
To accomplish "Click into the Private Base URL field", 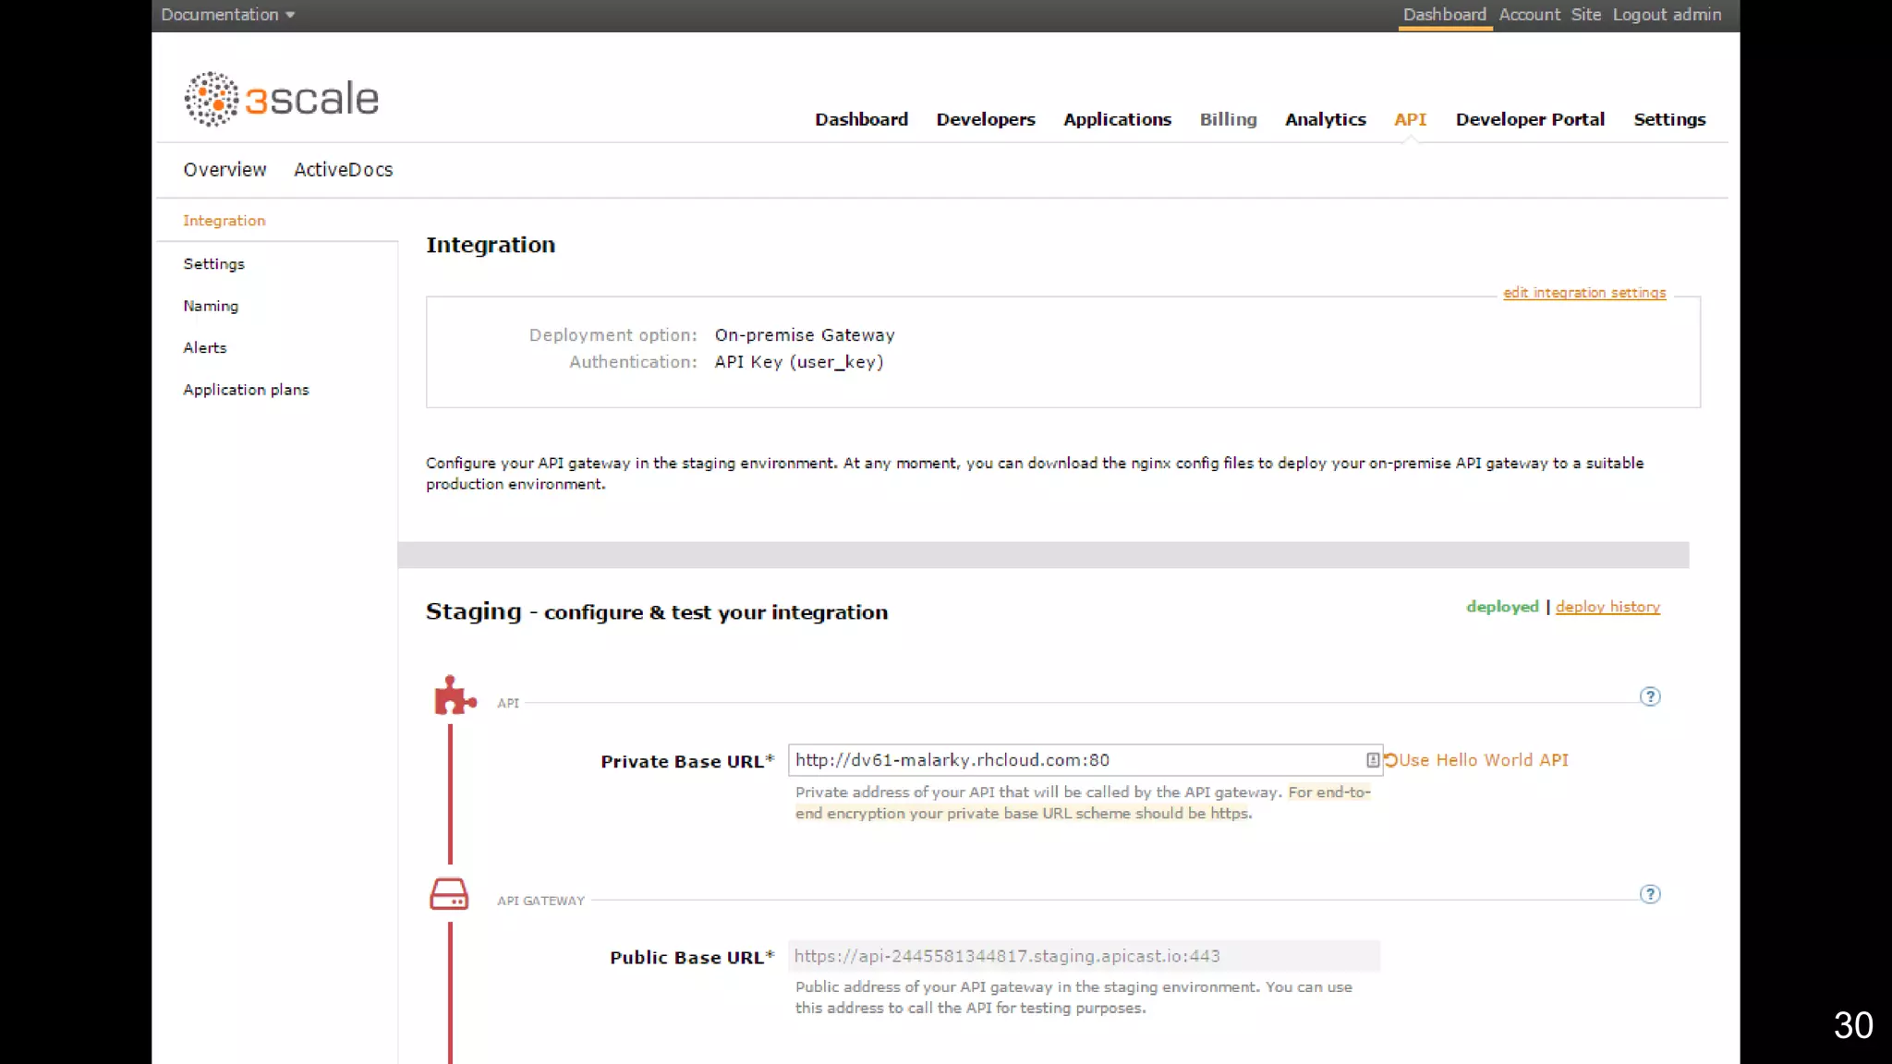I will tap(1072, 760).
